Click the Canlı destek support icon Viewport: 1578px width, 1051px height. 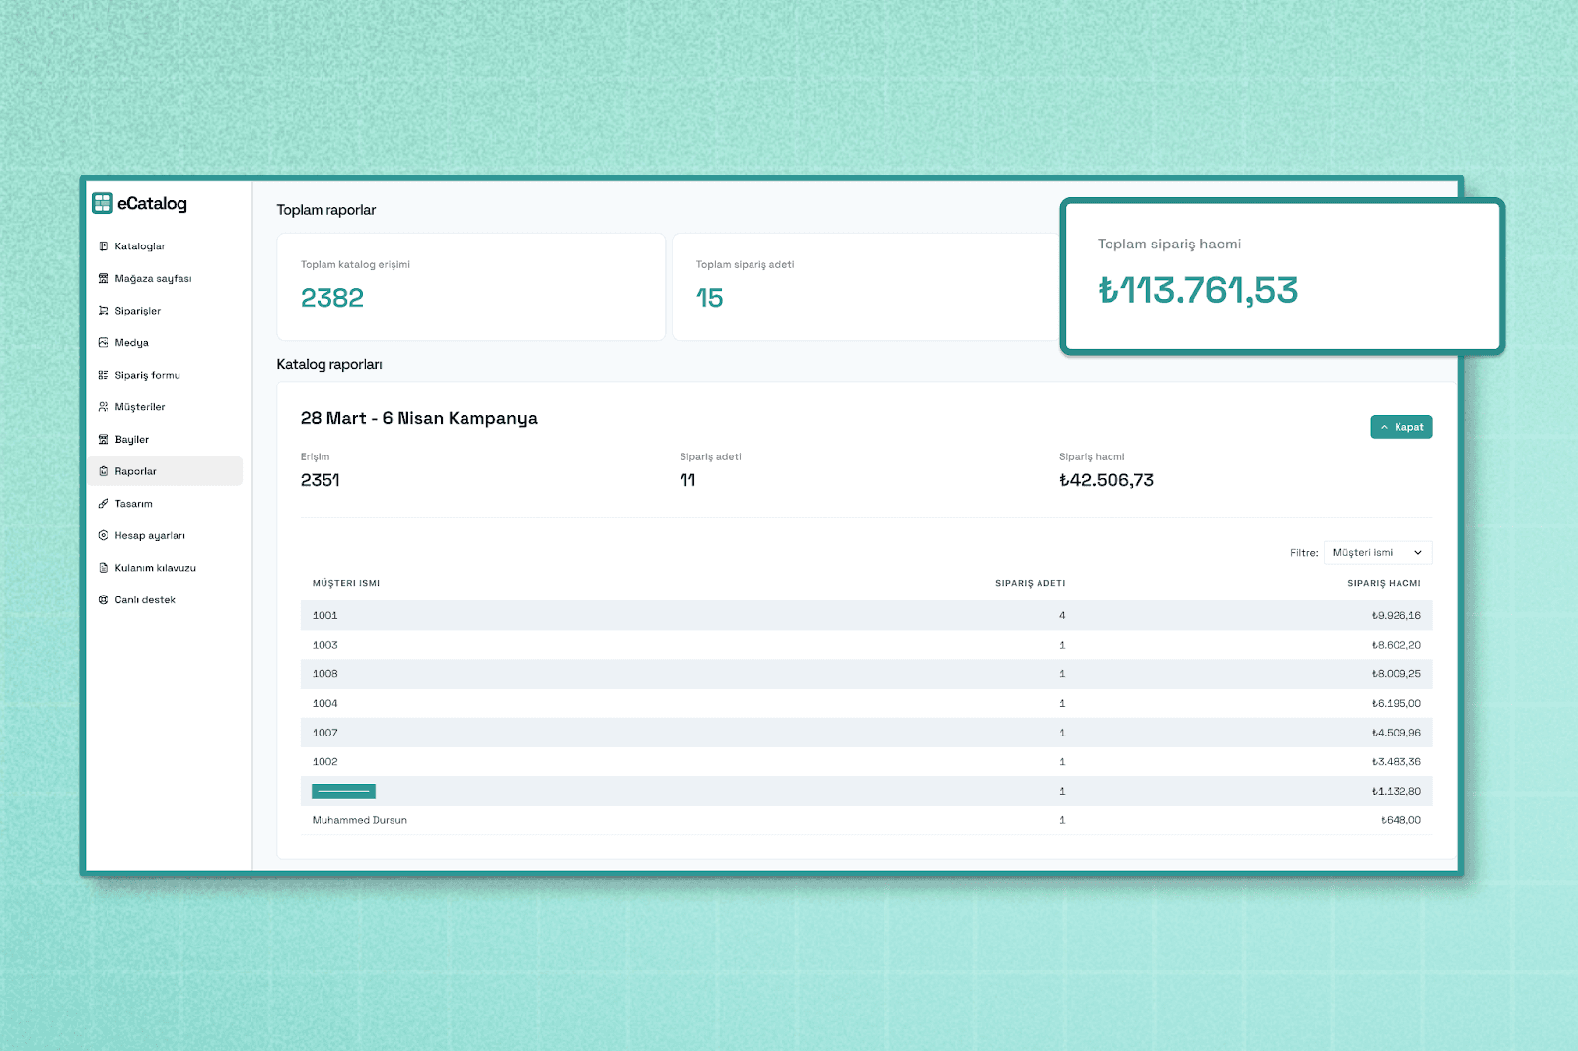[x=104, y=600]
